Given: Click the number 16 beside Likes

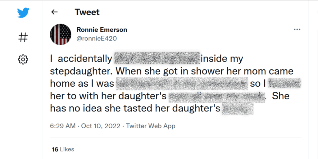Looking at the screenshot, I should (x=55, y=150).
